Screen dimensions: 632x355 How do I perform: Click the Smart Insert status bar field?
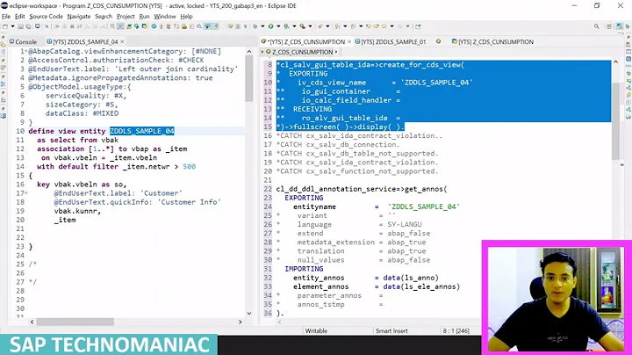(391, 330)
